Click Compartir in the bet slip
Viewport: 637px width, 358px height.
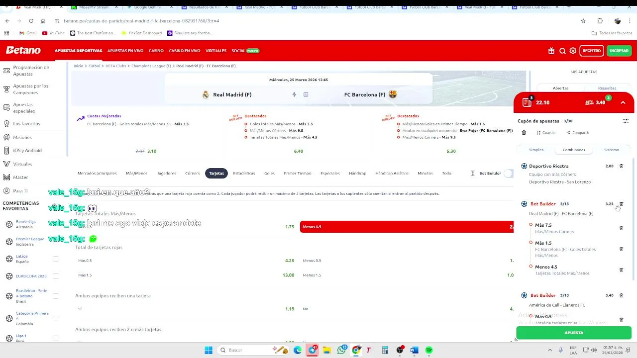(577, 133)
